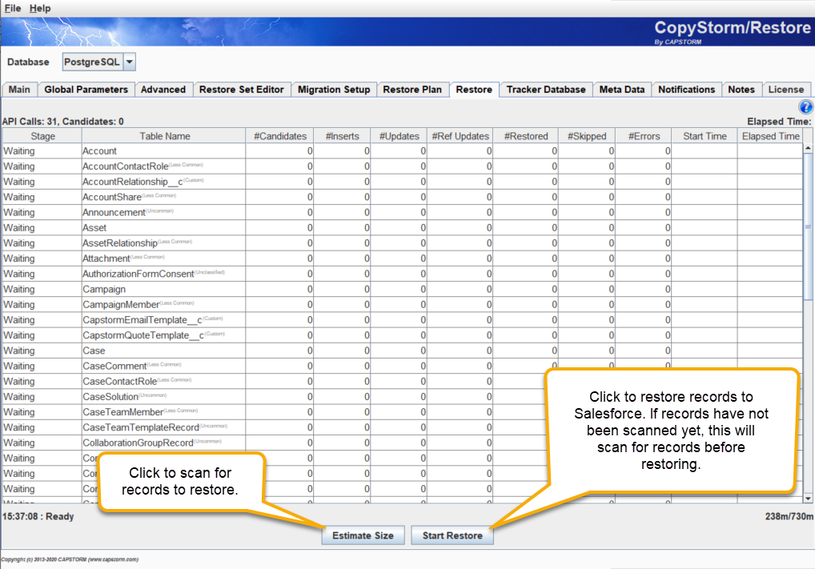Viewport: 815px width, 569px height.
Task: Click the Start Time column header
Action: (x=705, y=136)
